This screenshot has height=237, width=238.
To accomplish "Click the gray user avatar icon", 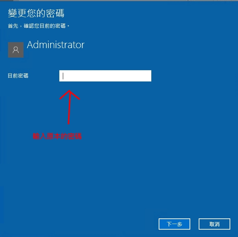I will [x=16, y=50].
